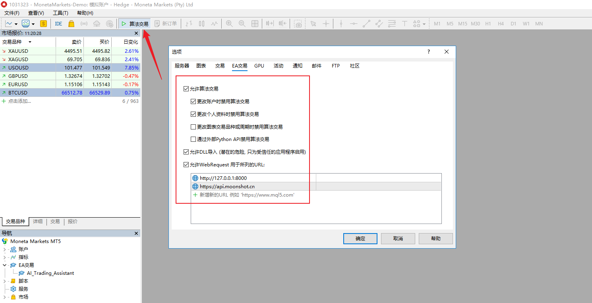This screenshot has width=592, height=303.
Task: Switch to the FTP tab in options
Action: (336, 66)
